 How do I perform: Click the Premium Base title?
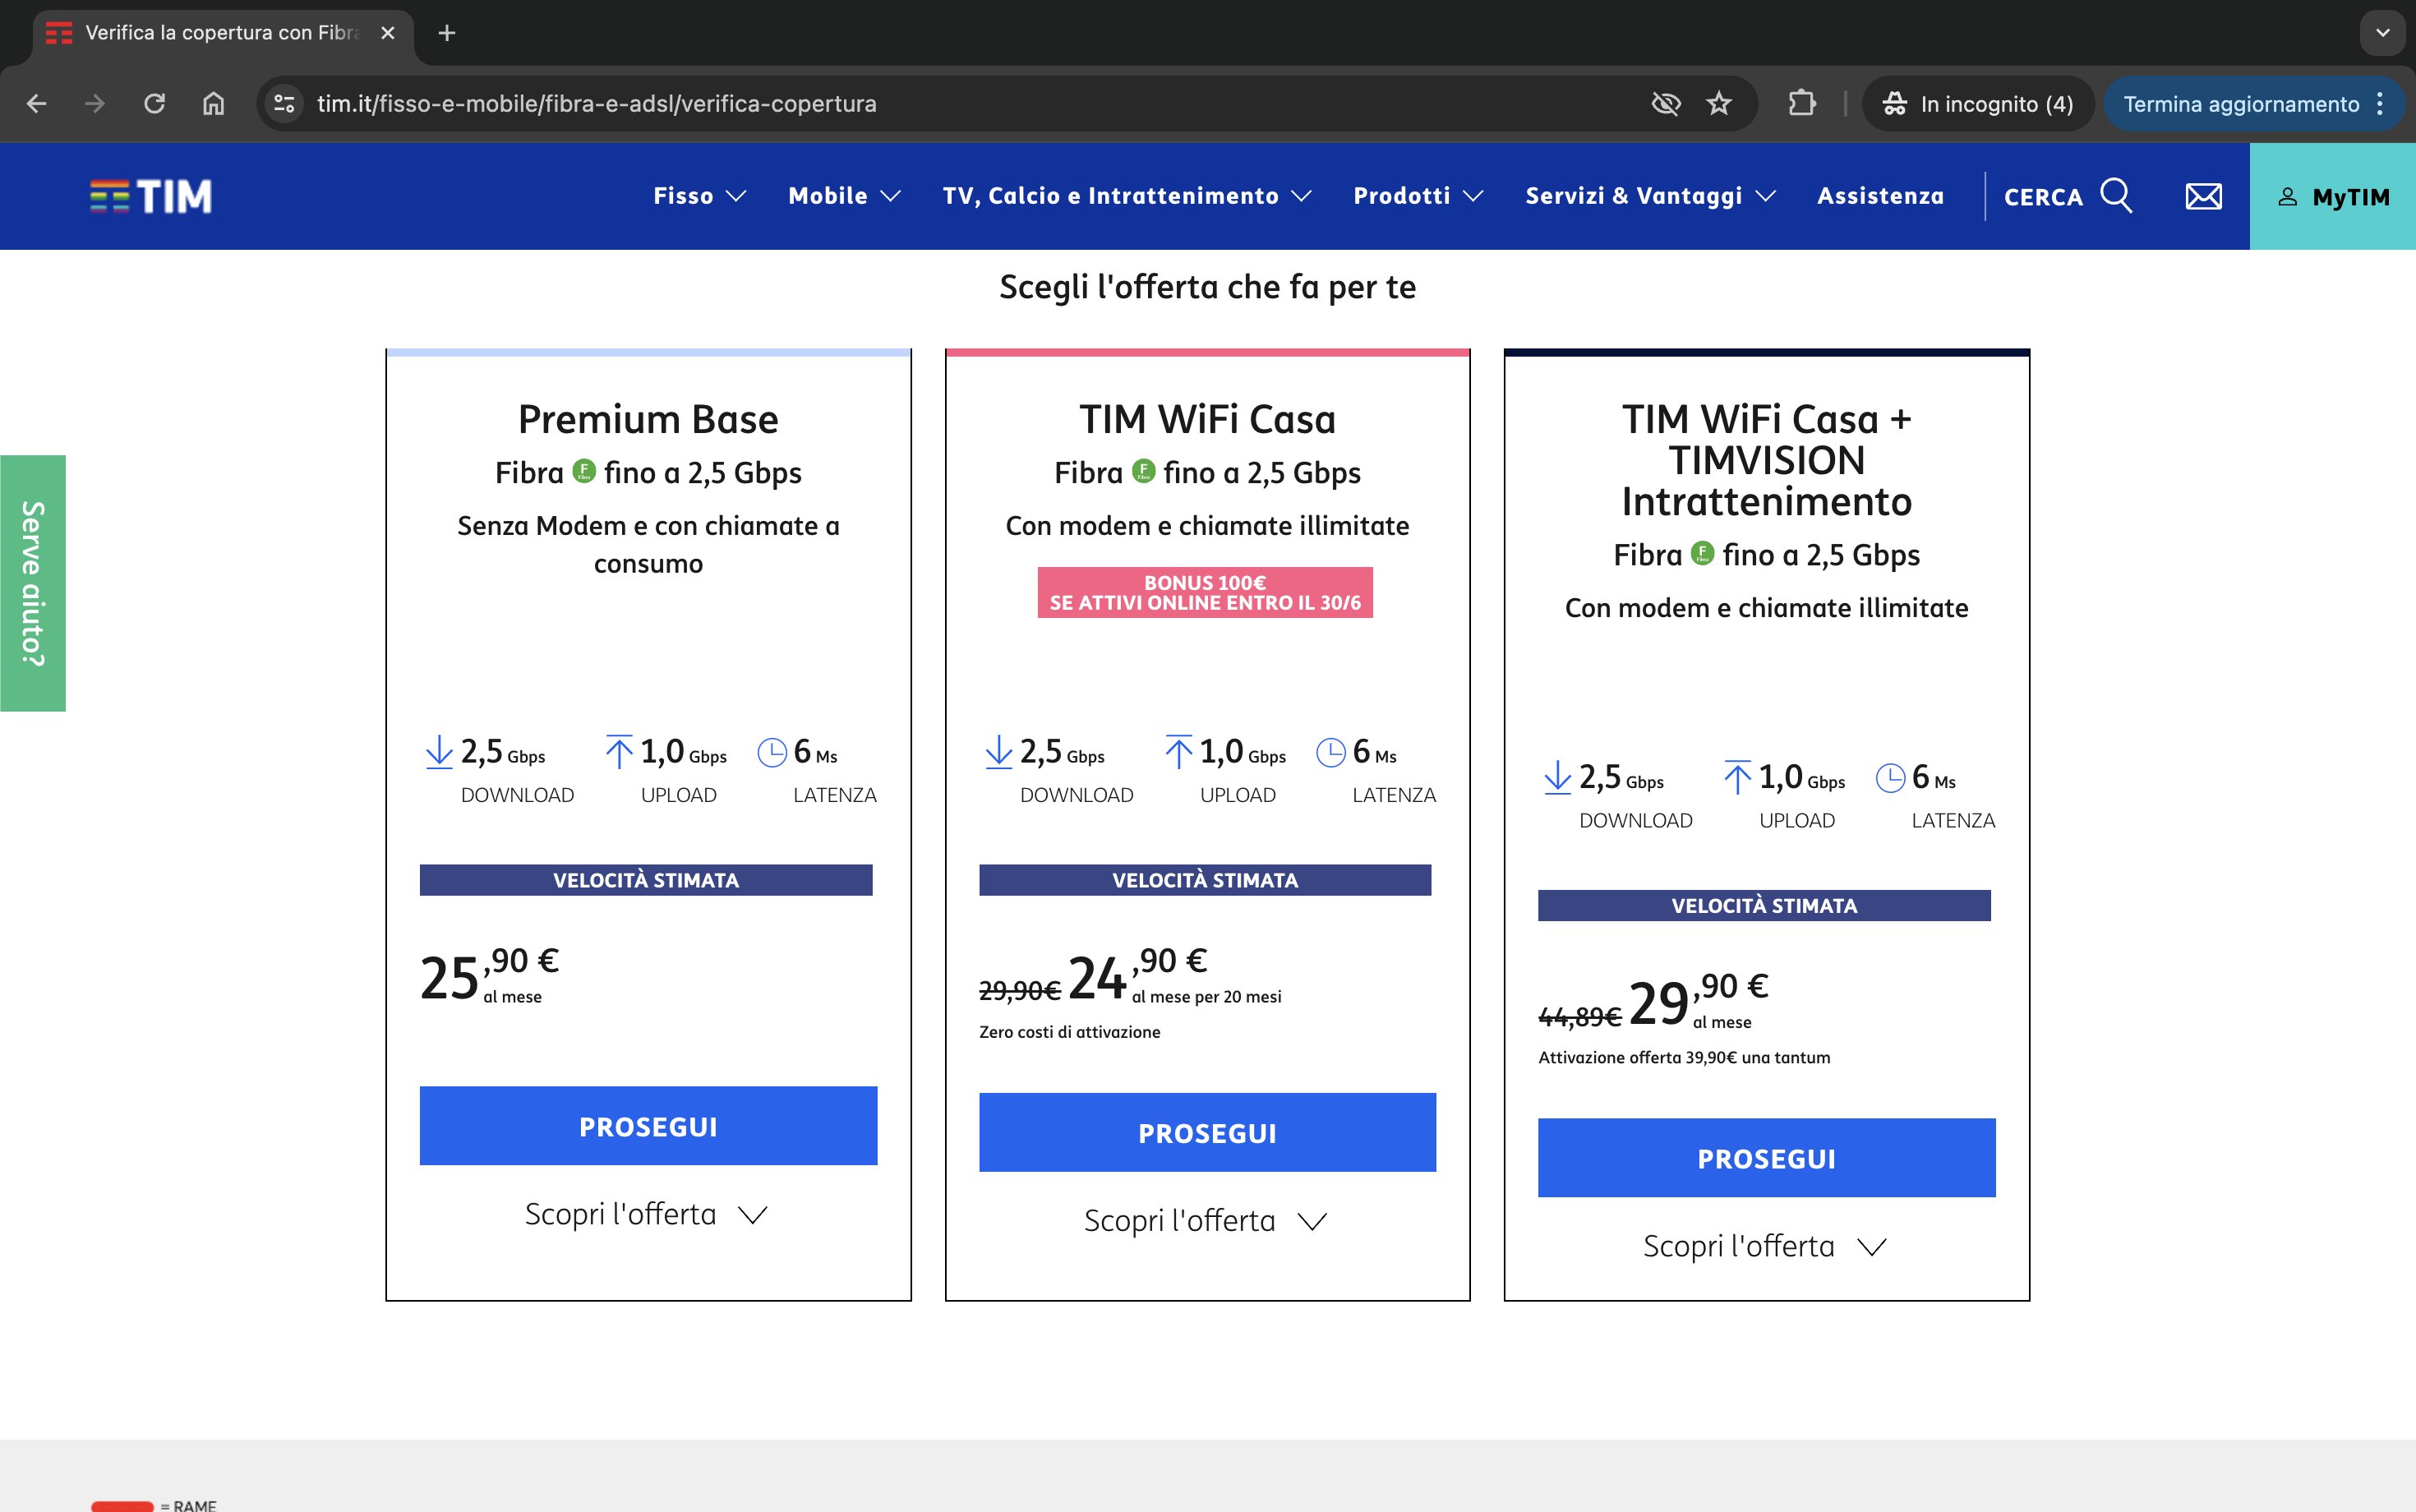648,419
